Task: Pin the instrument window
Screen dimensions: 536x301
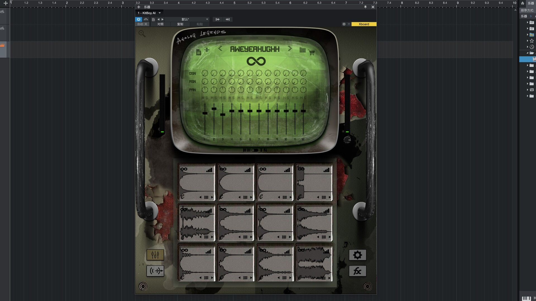Action: [365, 7]
